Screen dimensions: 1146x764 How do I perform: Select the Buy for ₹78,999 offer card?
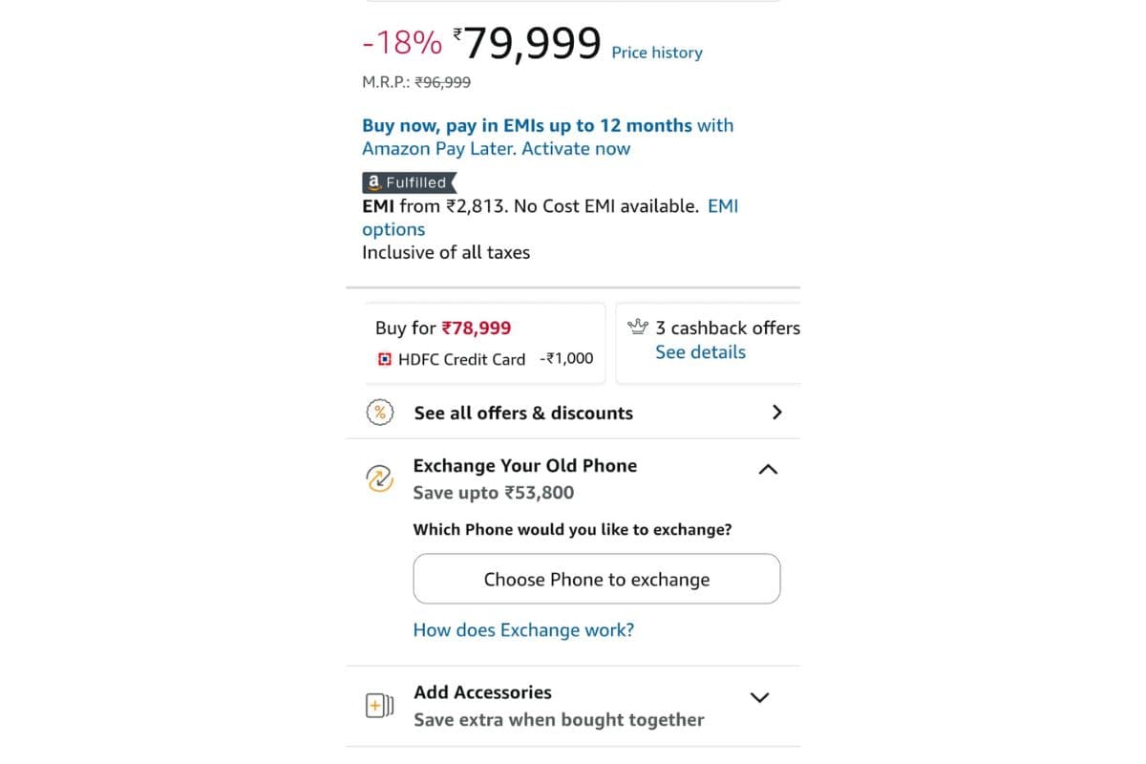point(484,343)
